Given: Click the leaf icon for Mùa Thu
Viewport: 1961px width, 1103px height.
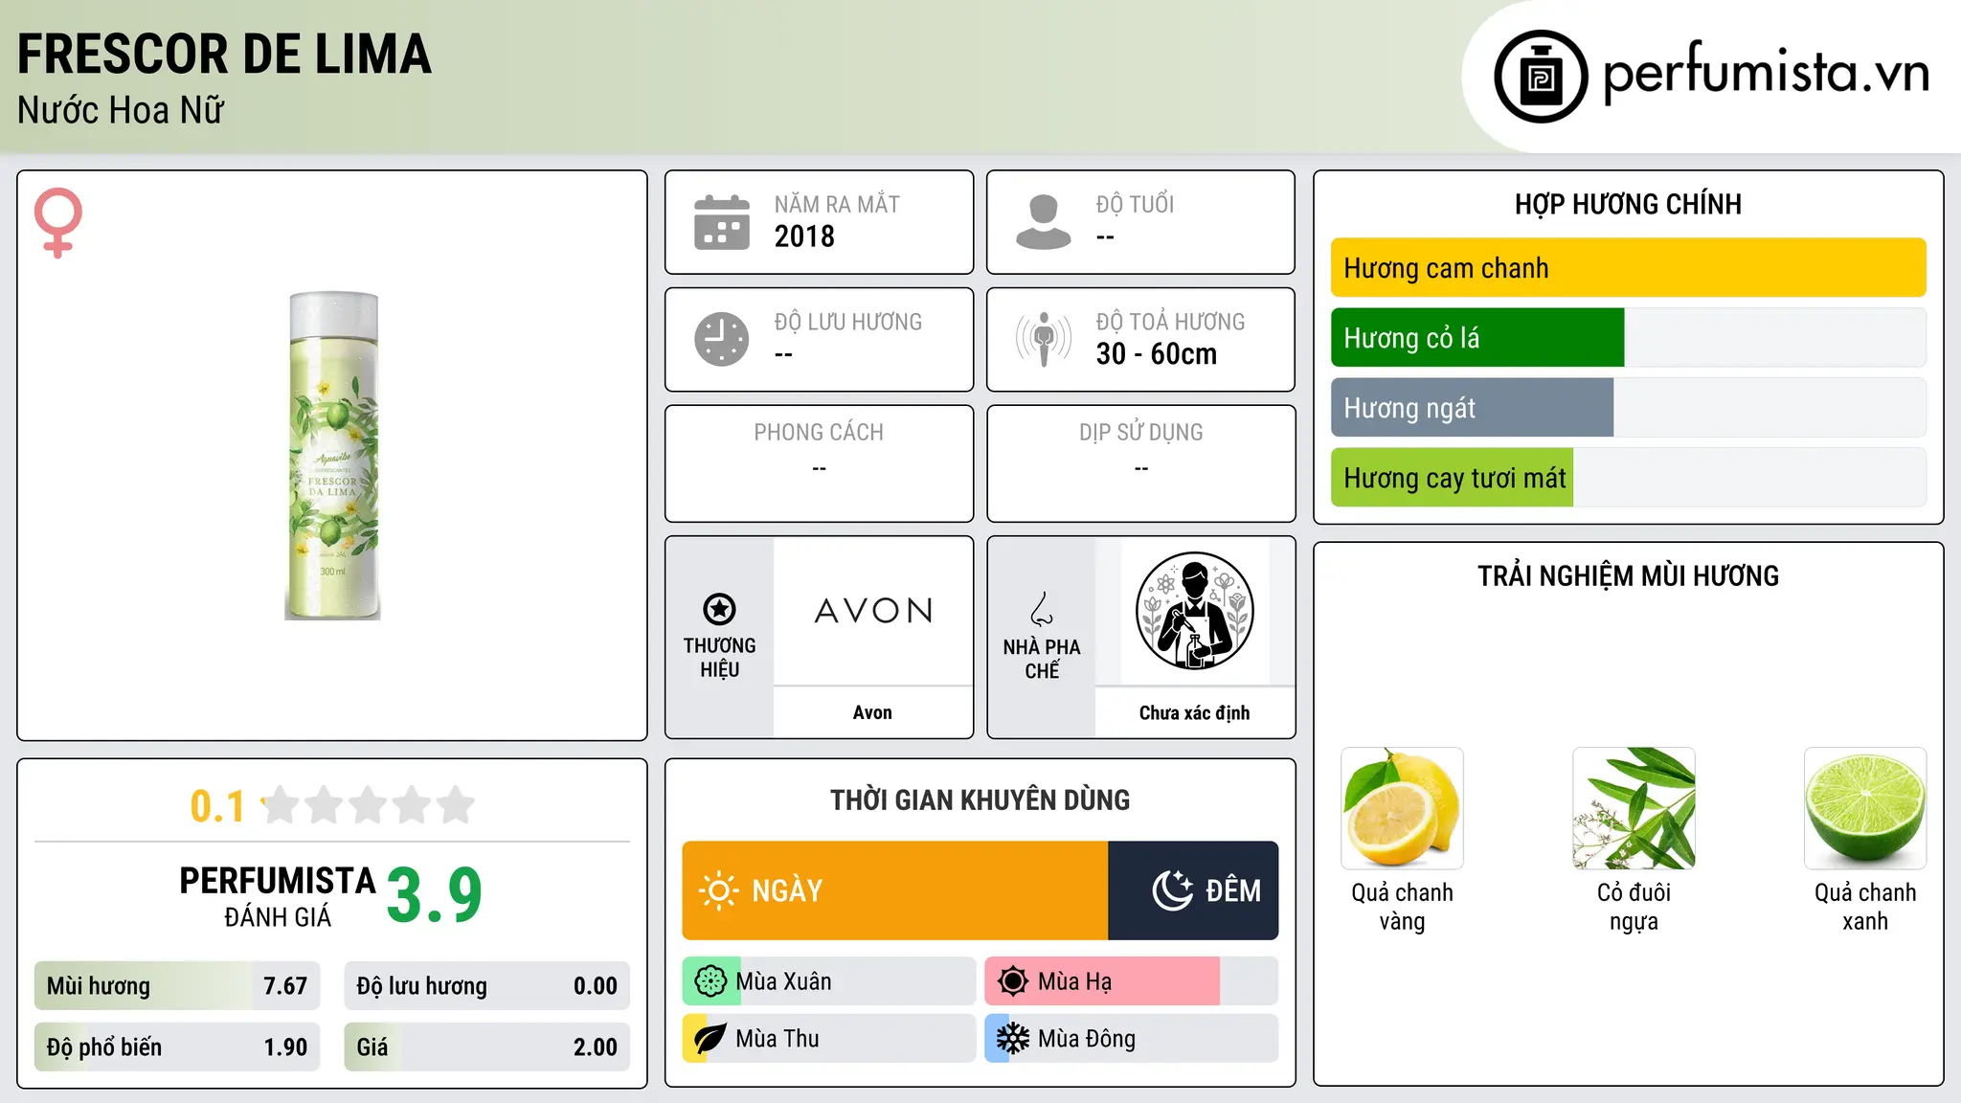Looking at the screenshot, I should tap(710, 1039).
